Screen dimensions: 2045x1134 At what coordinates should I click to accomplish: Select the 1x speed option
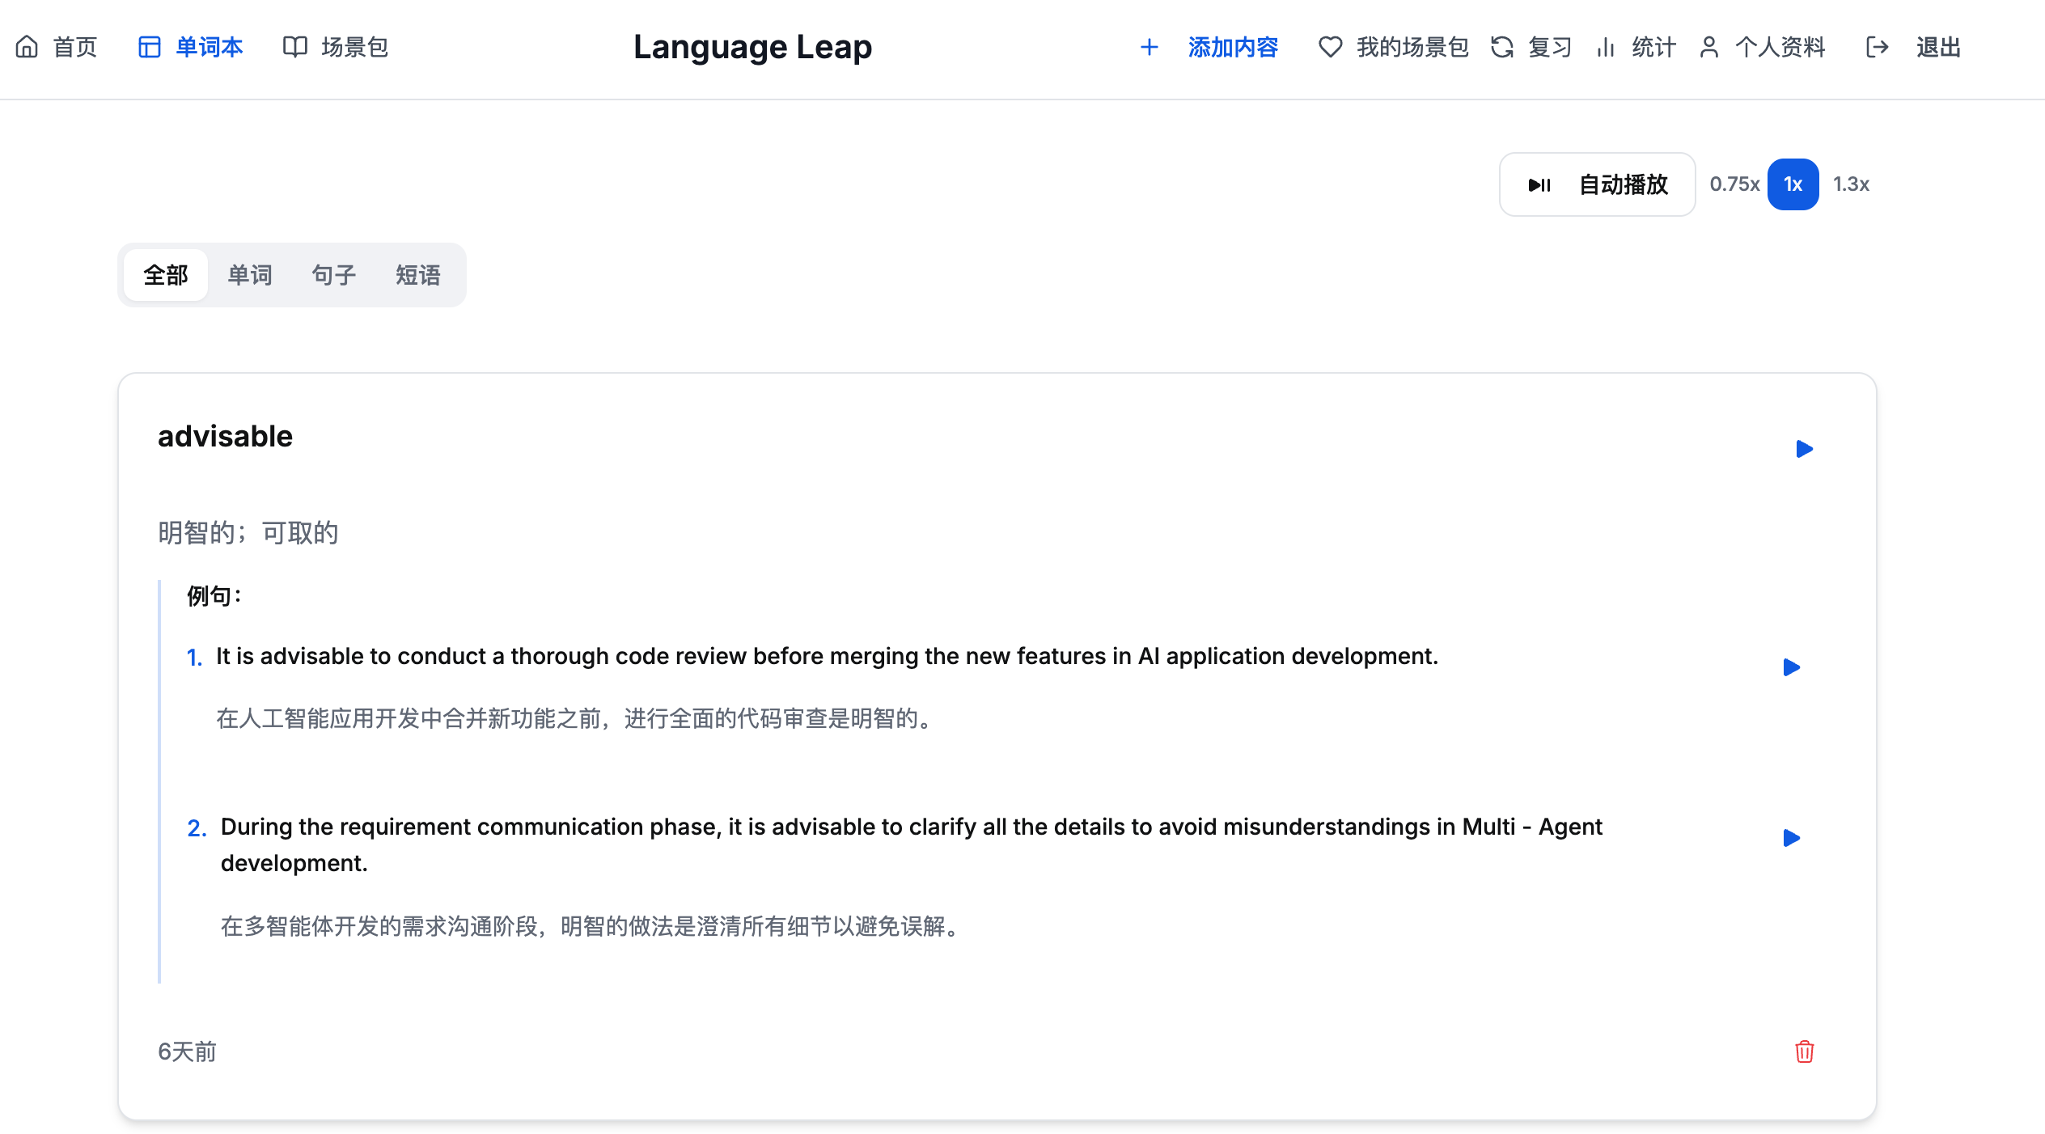(1793, 184)
